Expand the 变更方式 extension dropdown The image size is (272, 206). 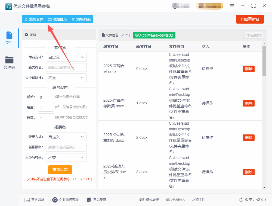point(66,137)
